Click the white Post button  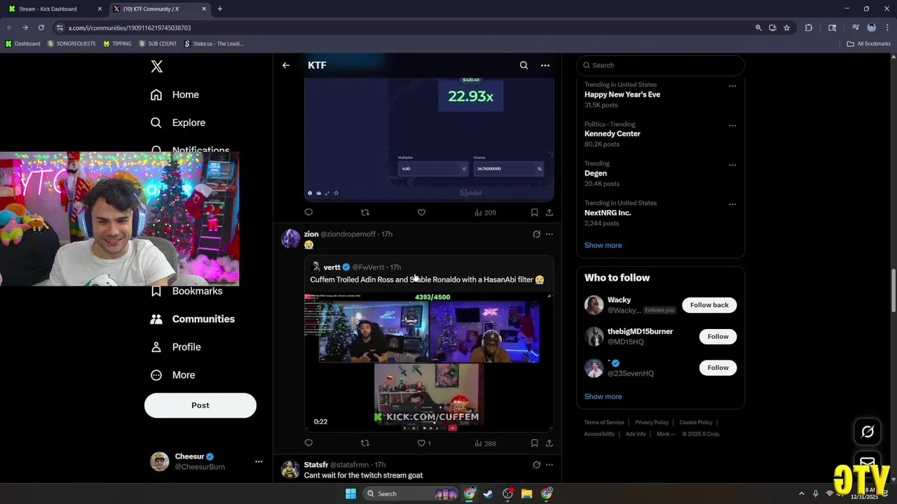point(200,405)
